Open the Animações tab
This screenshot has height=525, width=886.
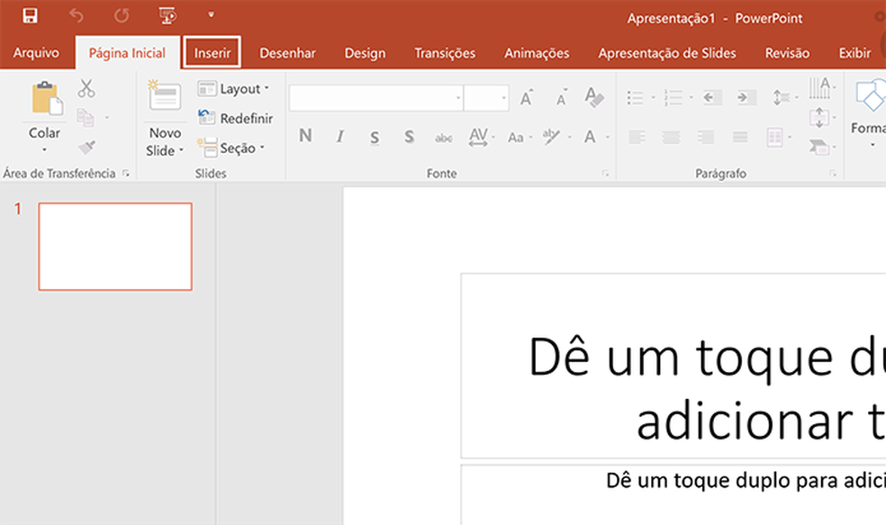tap(537, 52)
